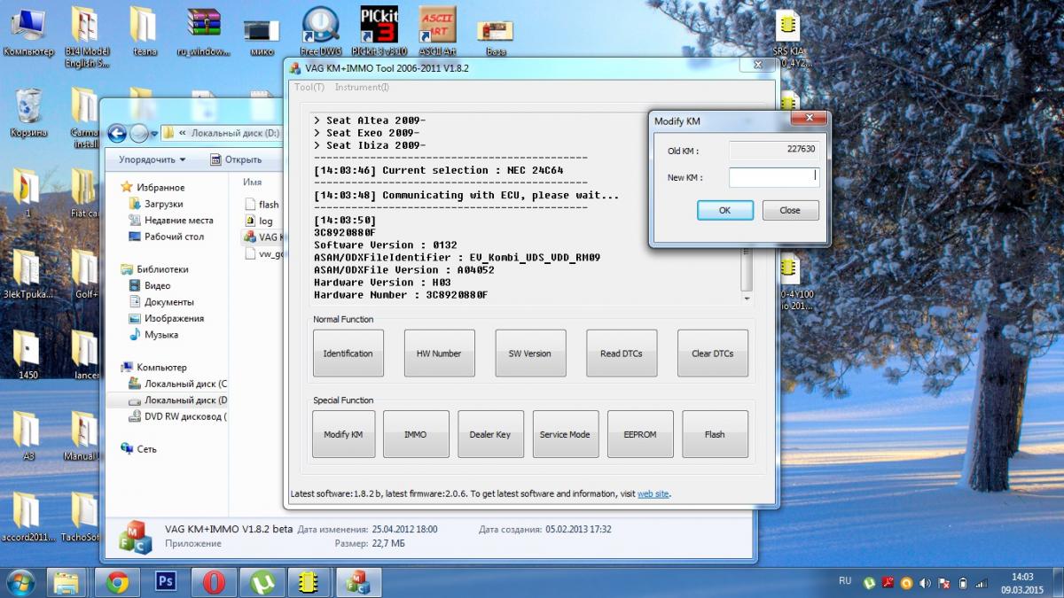Open the network status tray icon

[x=982, y=583]
